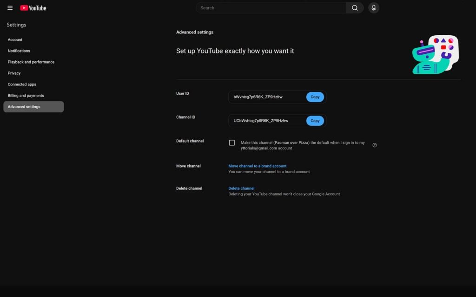Click the YouTube logo

(33, 8)
